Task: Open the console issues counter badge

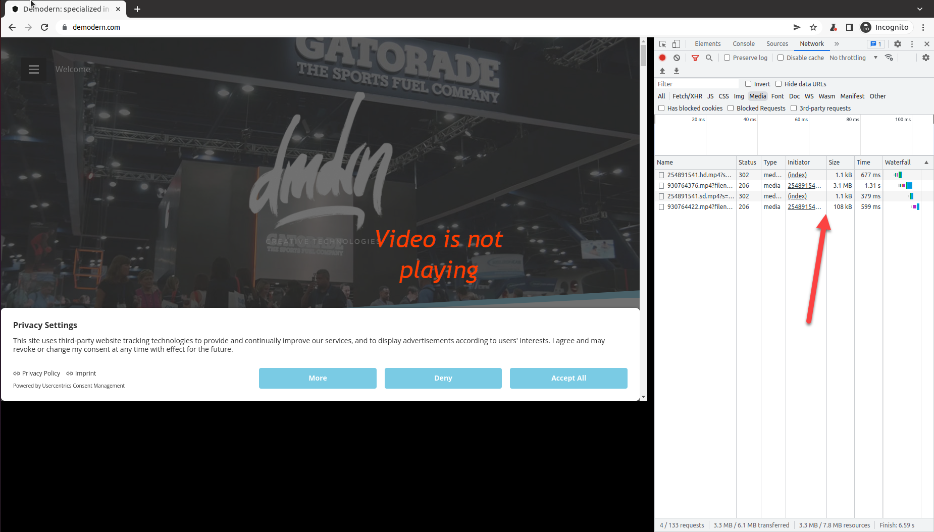Action: point(876,44)
